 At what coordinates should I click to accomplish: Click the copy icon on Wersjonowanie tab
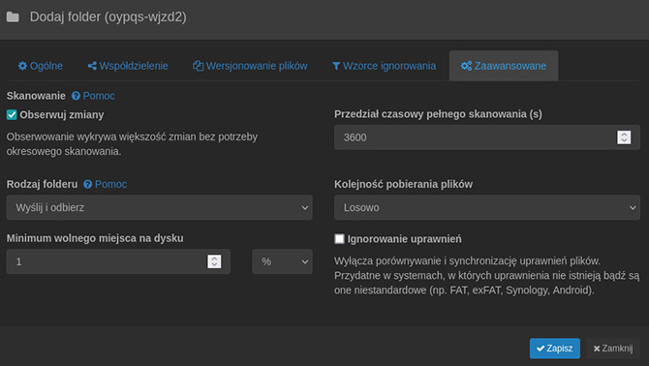[x=199, y=66]
